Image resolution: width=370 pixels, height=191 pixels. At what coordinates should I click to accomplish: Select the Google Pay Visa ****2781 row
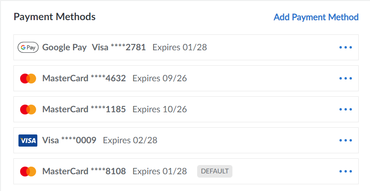tap(252, 47)
